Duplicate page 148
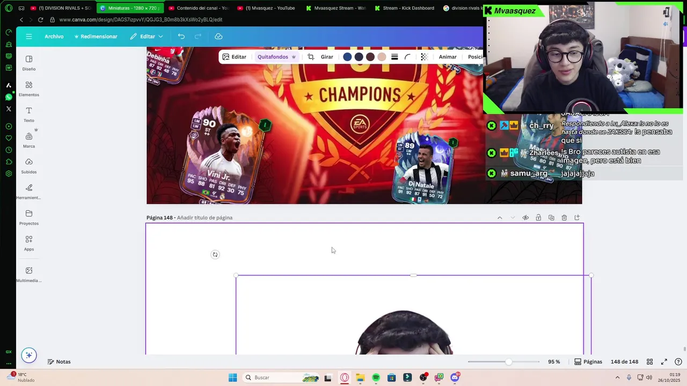687x386 pixels. [551, 218]
